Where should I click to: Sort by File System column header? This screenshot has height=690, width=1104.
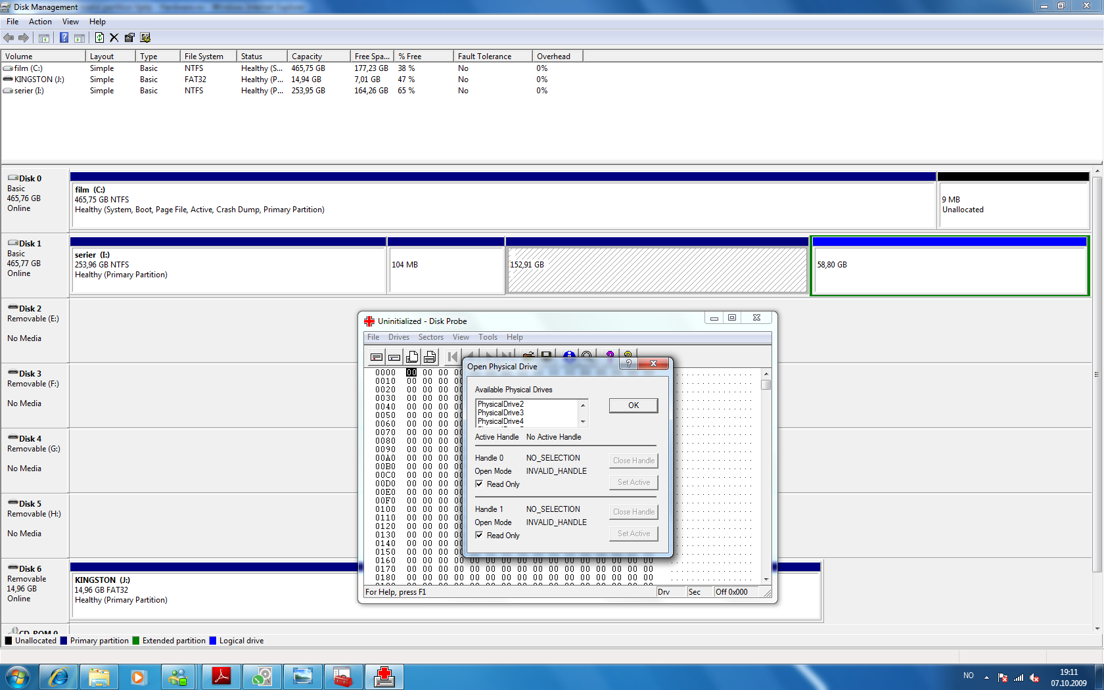click(x=208, y=57)
